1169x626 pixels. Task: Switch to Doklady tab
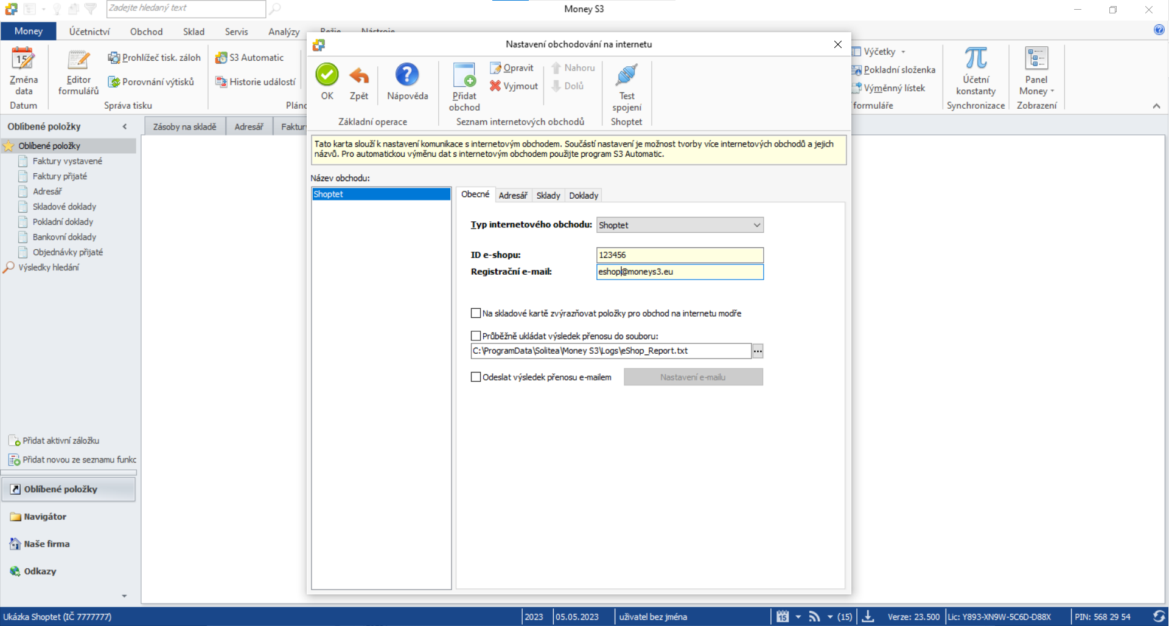584,195
